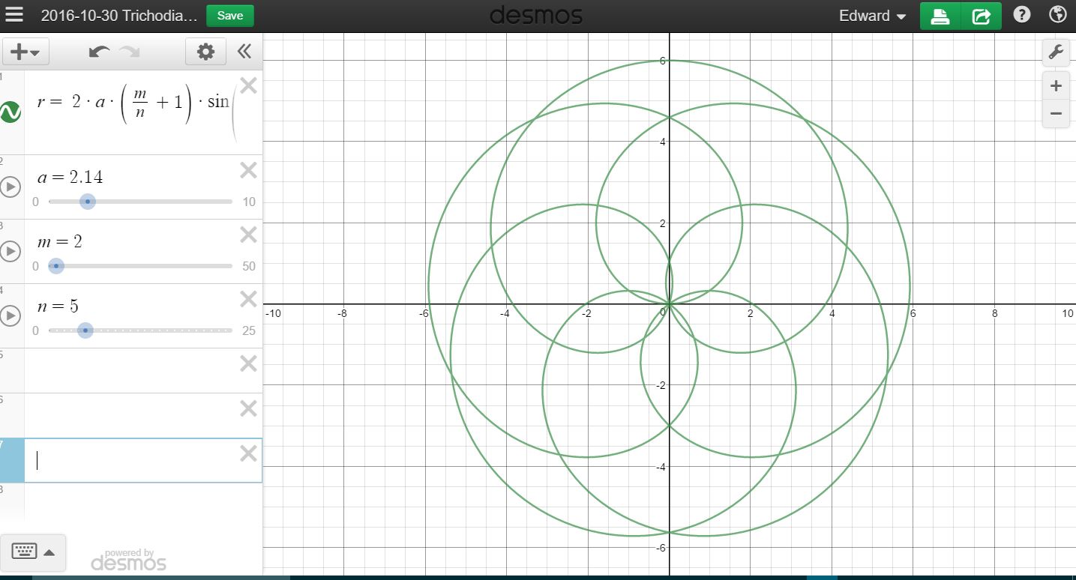Open the add expression dropdown

pyautogui.click(x=26, y=51)
